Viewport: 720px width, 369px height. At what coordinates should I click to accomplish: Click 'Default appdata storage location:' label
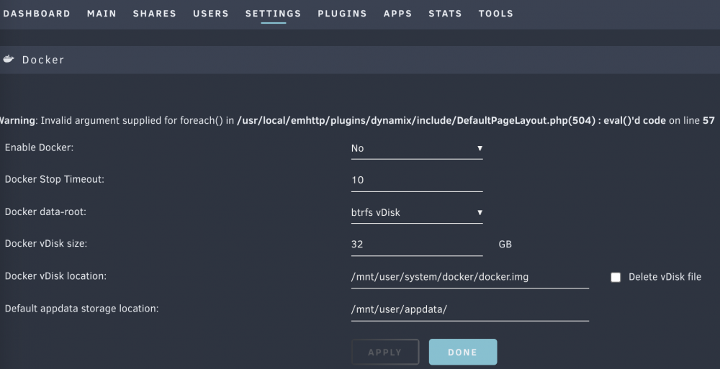click(x=82, y=309)
